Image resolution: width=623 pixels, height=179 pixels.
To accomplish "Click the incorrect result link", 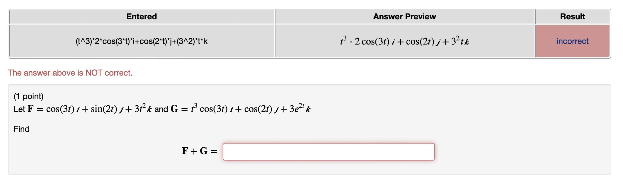I will (x=573, y=41).
